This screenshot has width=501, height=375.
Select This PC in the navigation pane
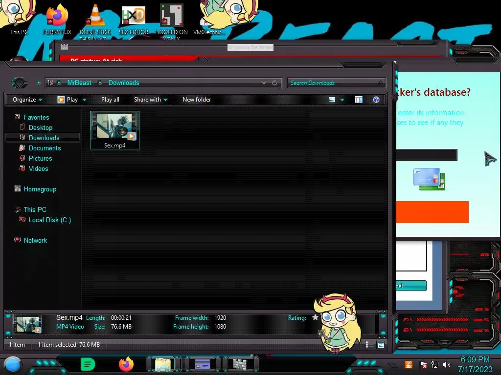coord(35,209)
